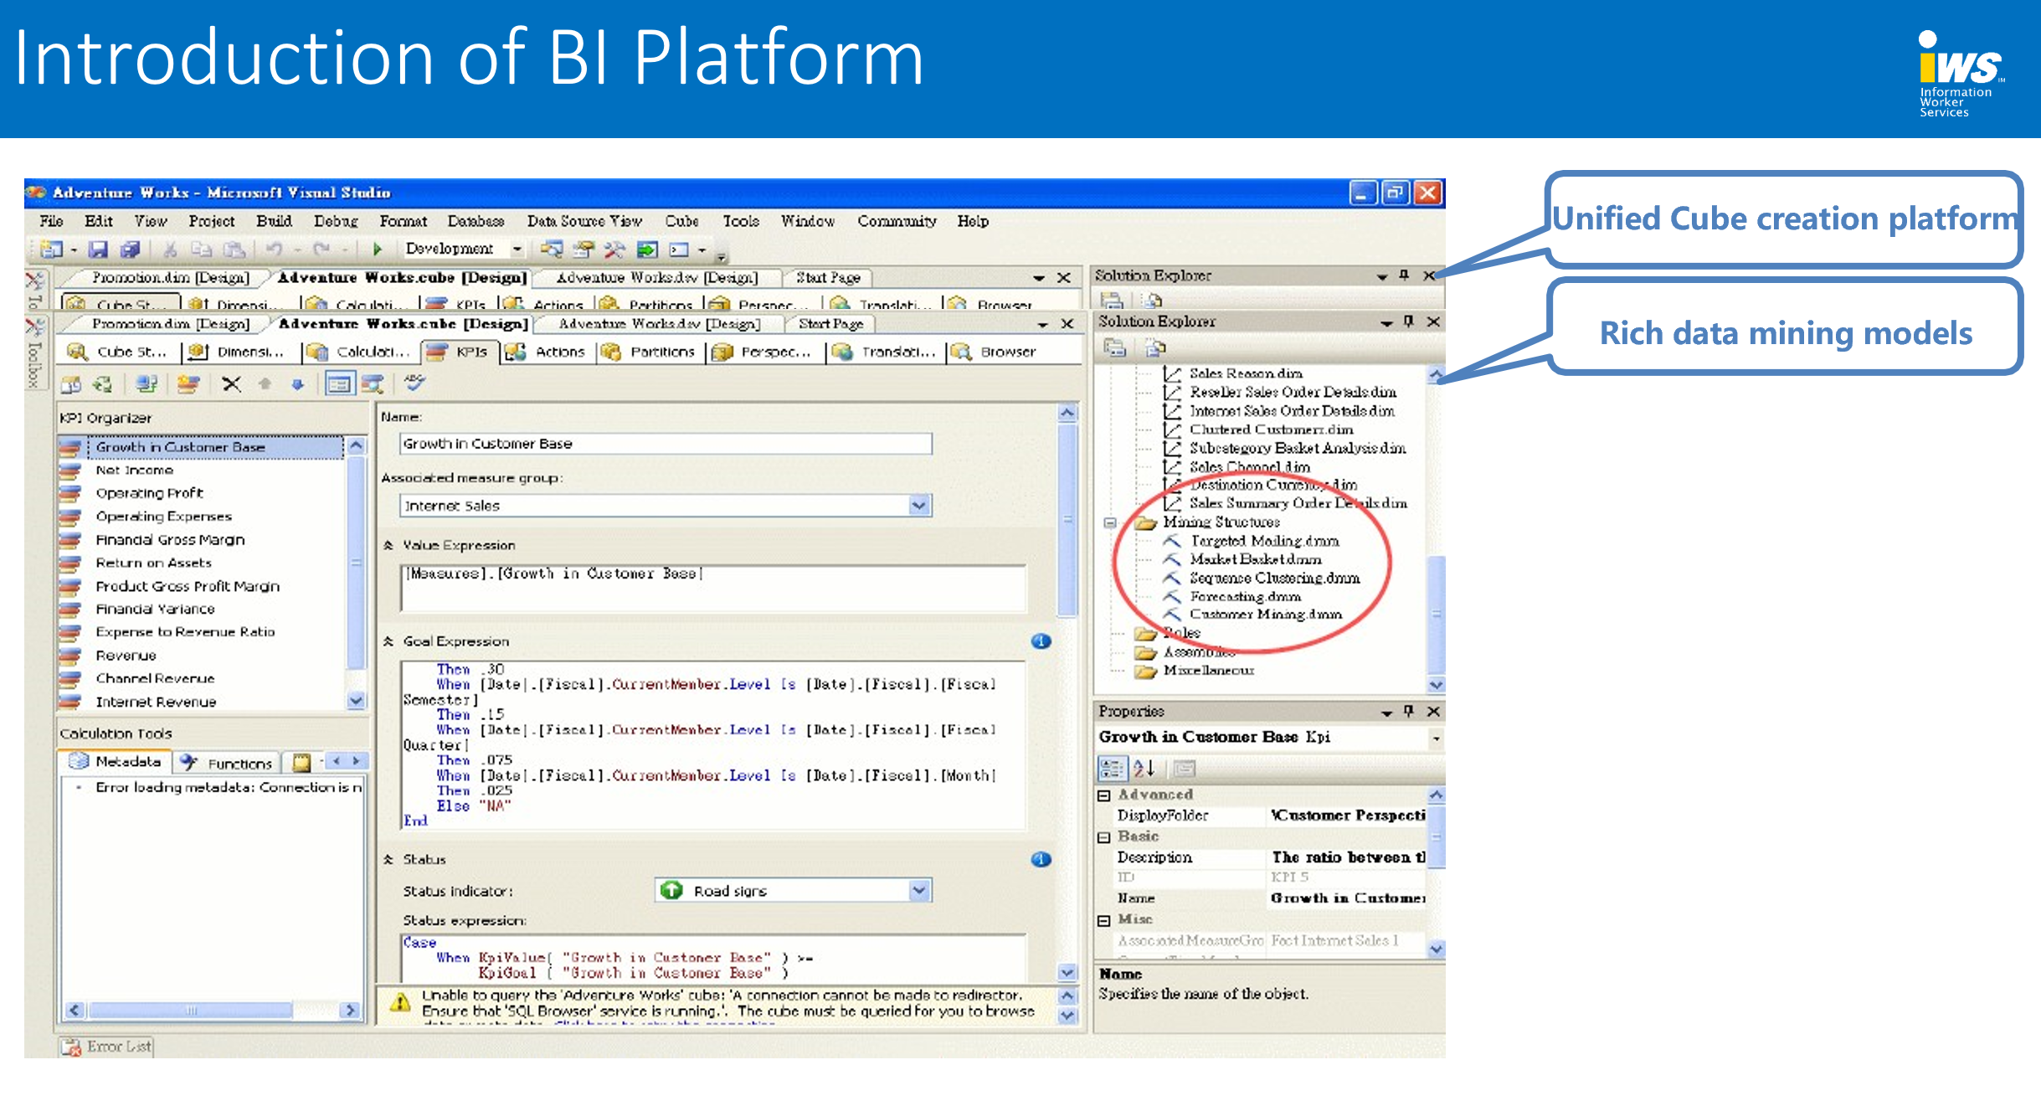Open the Associated measure group dropdown
2041x1101 pixels.
(919, 506)
